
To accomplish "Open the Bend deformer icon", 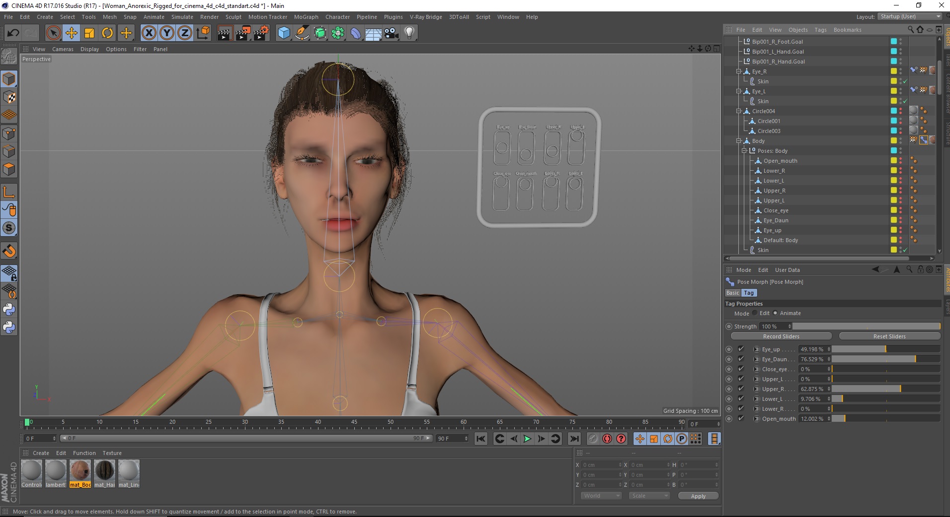I will point(356,33).
